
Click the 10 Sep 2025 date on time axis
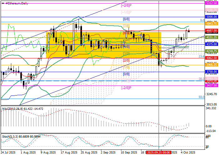(x=129, y=152)
